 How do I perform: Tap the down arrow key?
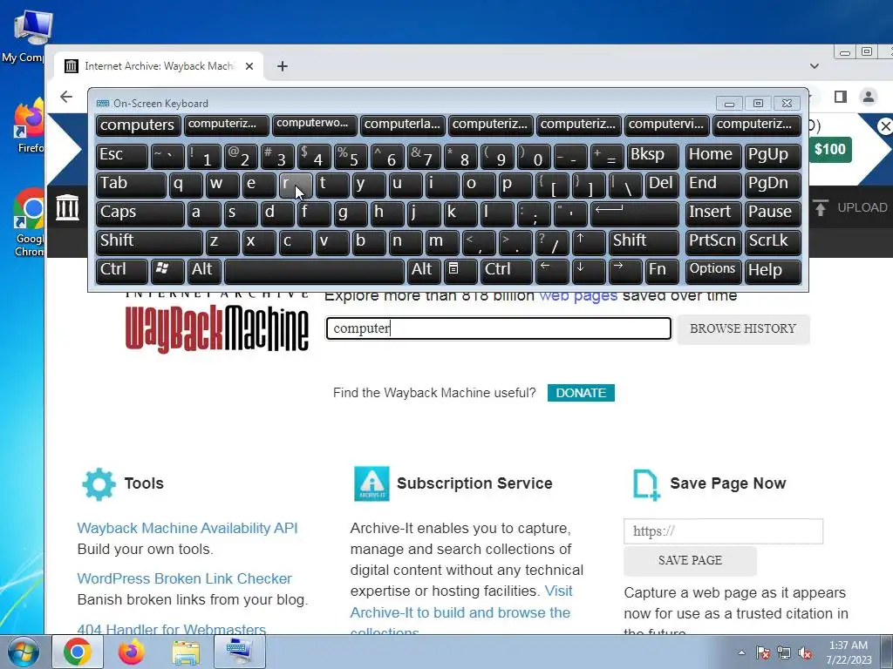(x=589, y=270)
